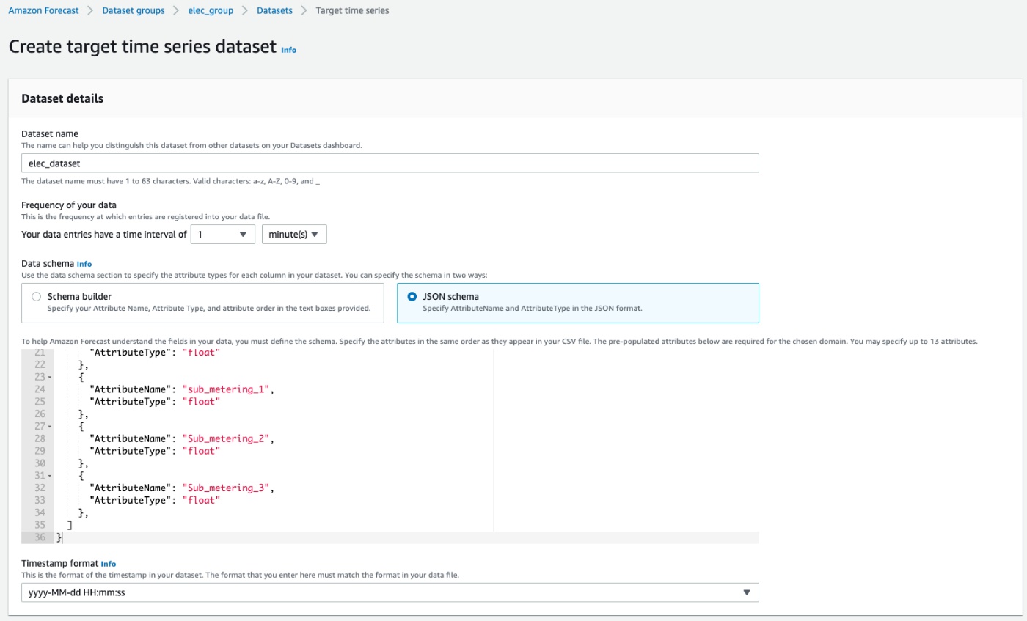1027x621 pixels.
Task: Go to the Datasets breadcrumb link
Action: pyautogui.click(x=274, y=11)
